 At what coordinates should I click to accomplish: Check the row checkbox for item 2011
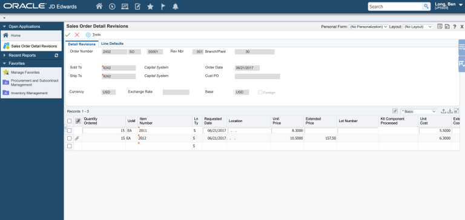coord(70,131)
